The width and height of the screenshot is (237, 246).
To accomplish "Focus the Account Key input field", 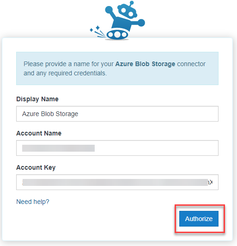I will tap(117, 182).
